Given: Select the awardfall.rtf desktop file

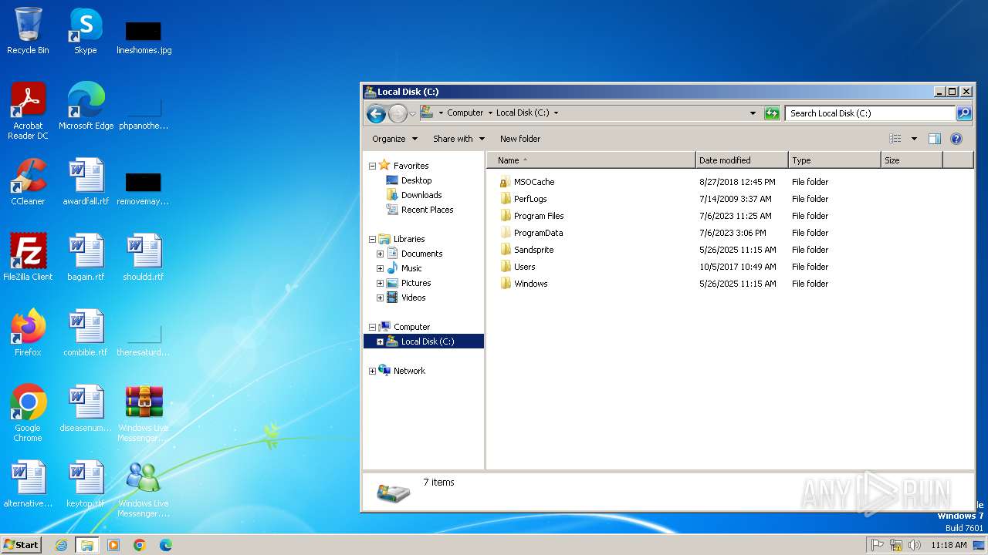Looking at the screenshot, I should tap(86, 182).
